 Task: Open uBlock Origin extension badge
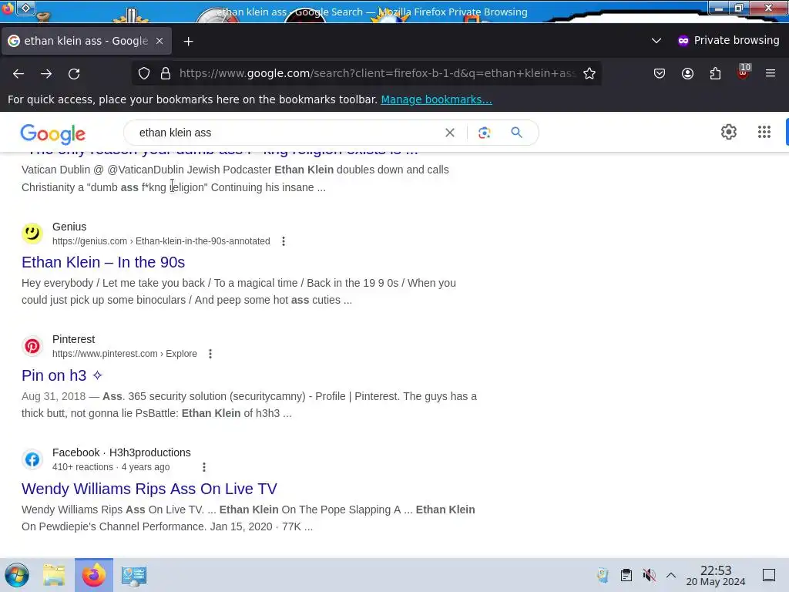[744, 72]
